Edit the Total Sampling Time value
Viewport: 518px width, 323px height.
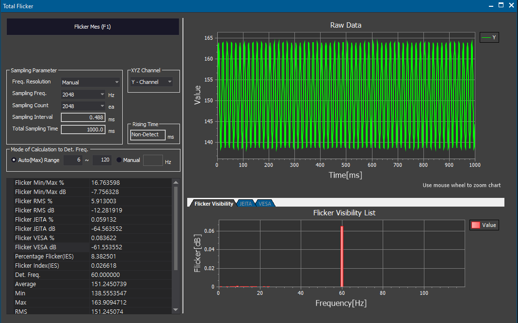click(x=82, y=129)
